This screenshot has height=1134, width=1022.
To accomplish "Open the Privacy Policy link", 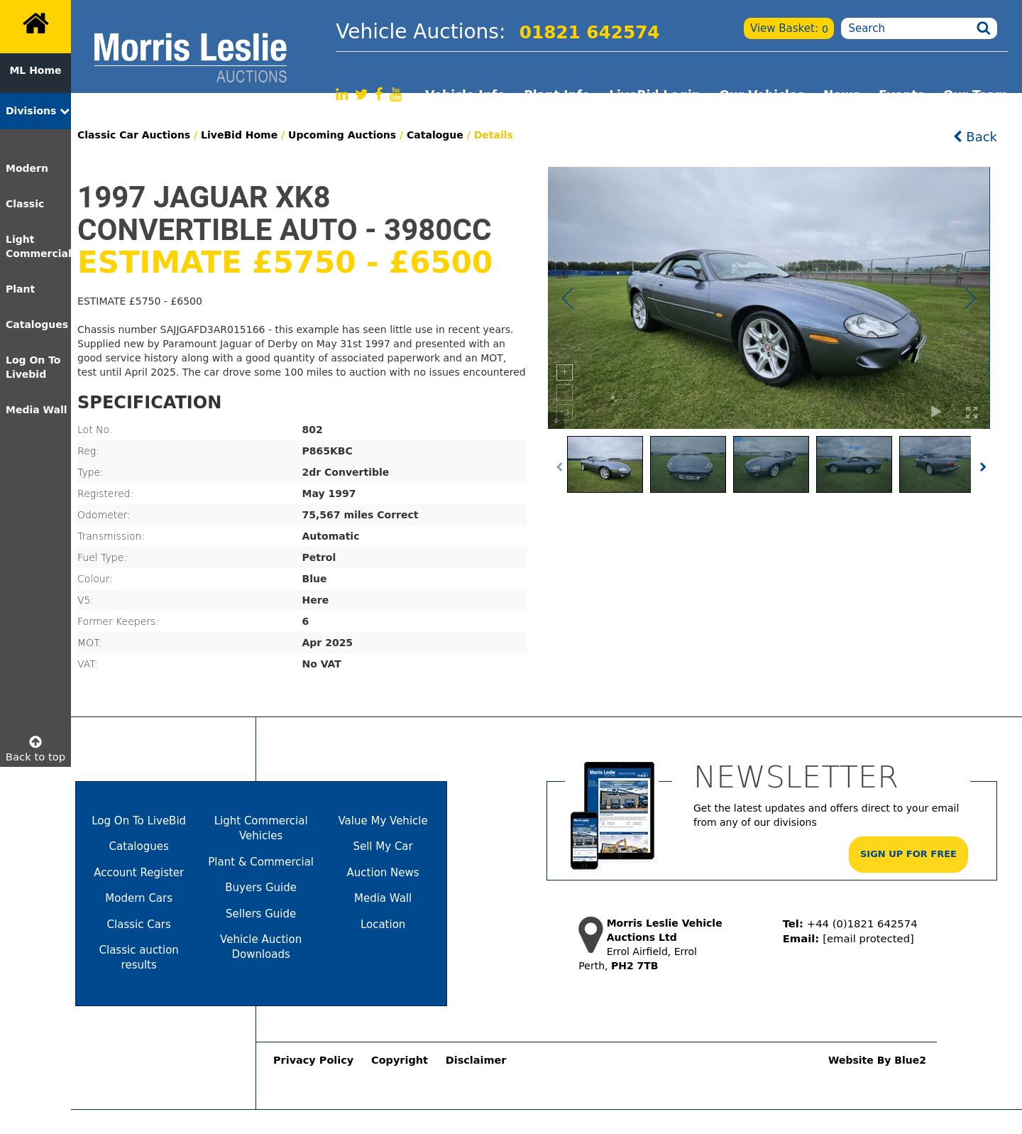I will [314, 1060].
